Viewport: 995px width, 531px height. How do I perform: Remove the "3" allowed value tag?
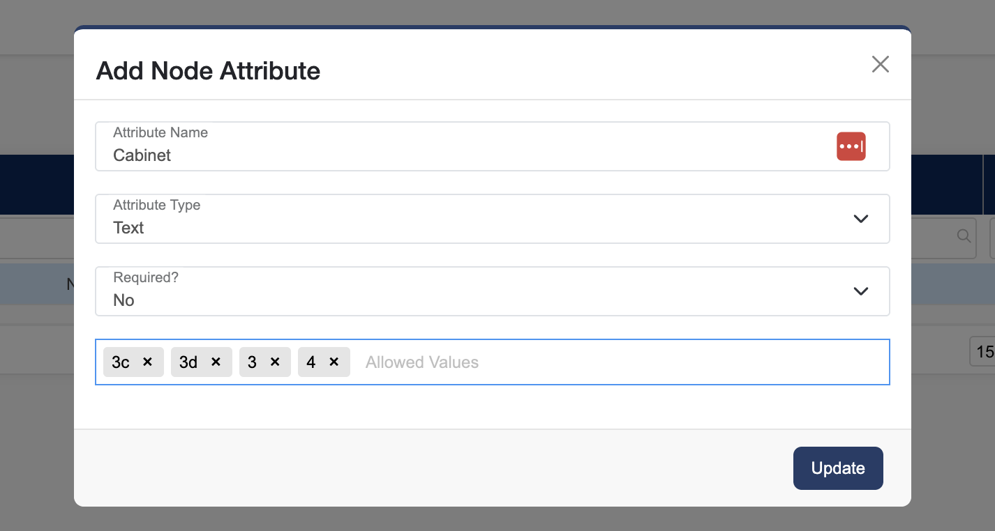pos(275,362)
